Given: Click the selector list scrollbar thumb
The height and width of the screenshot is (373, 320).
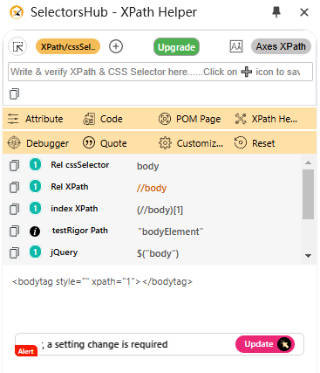Looking at the screenshot, I should (308, 194).
